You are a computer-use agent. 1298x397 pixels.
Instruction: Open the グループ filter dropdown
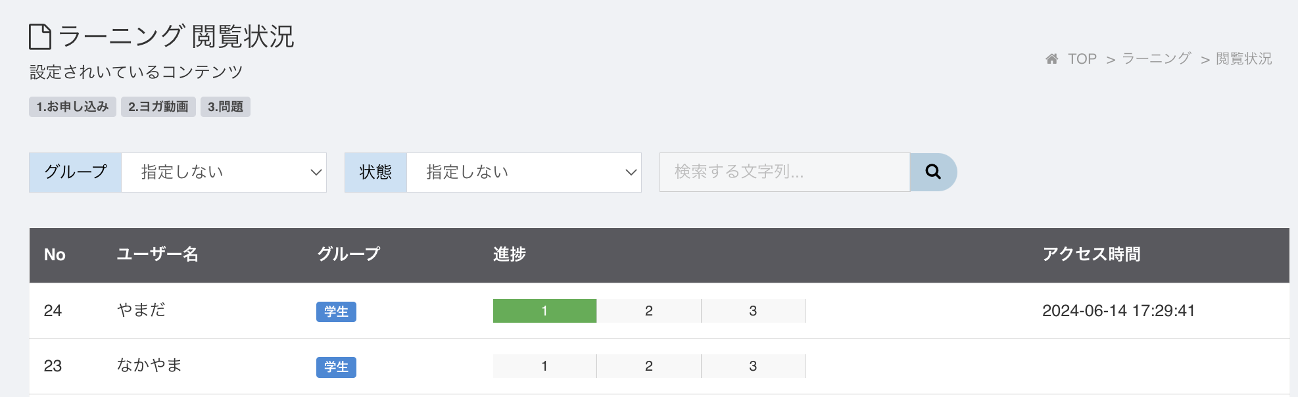point(224,172)
